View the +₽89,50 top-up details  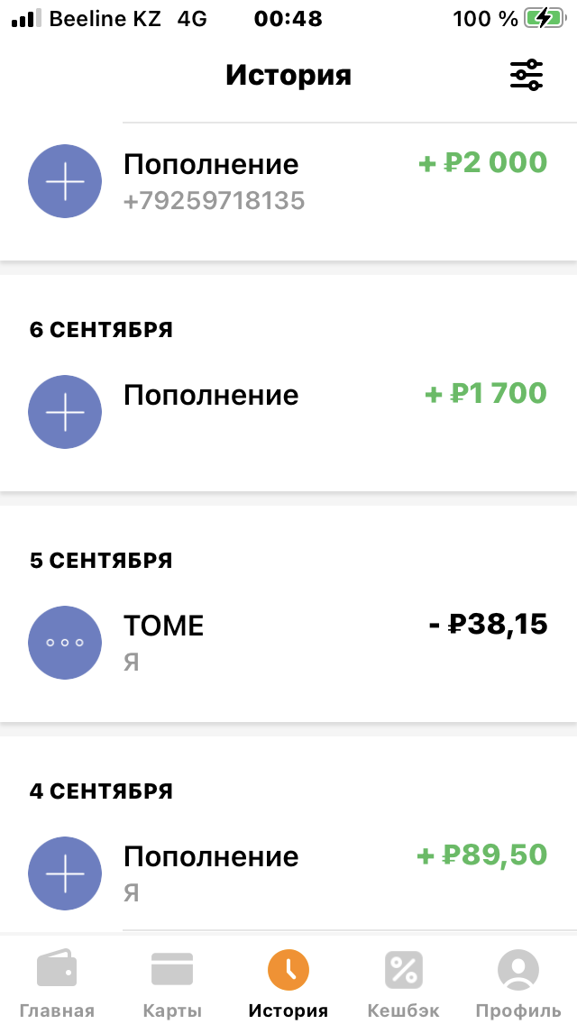pyautogui.click(x=481, y=855)
